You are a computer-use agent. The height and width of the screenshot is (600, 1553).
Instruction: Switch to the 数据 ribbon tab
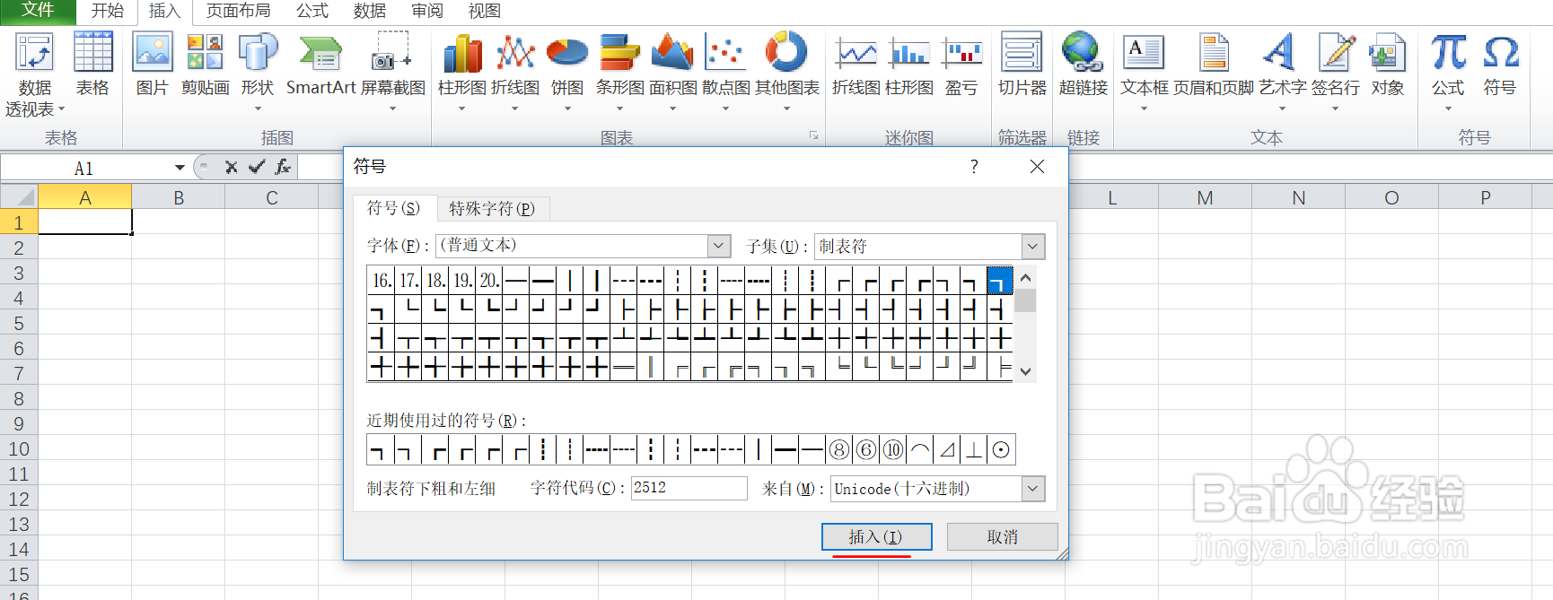[370, 11]
